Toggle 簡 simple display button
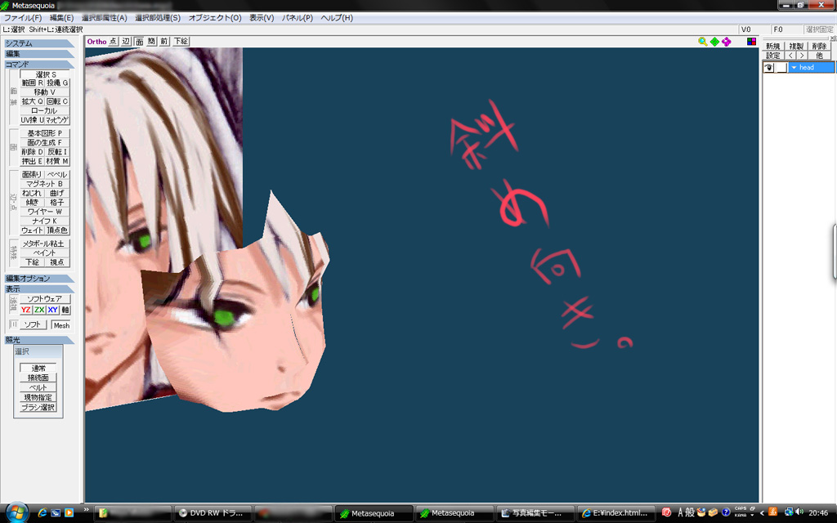Viewport: 837px width, 523px height. coord(151,42)
